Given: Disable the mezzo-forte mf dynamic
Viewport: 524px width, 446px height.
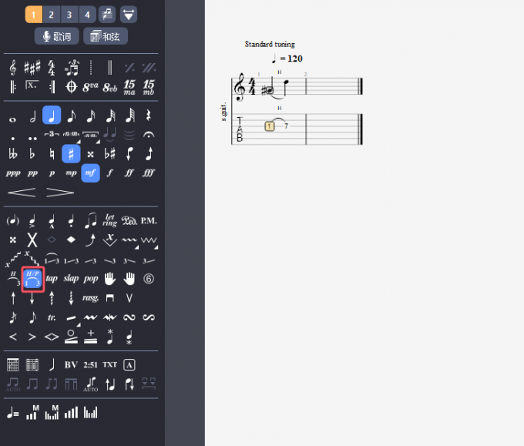Looking at the screenshot, I should pyautogui.click(x=90, y=173).
